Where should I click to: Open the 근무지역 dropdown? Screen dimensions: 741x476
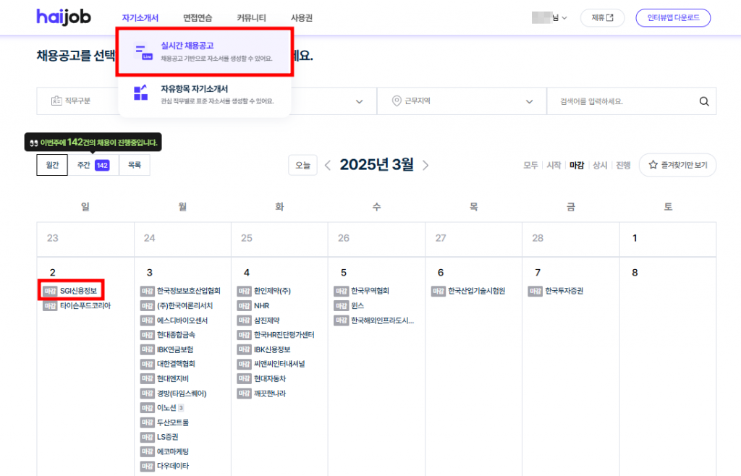(x=461, y=101)
